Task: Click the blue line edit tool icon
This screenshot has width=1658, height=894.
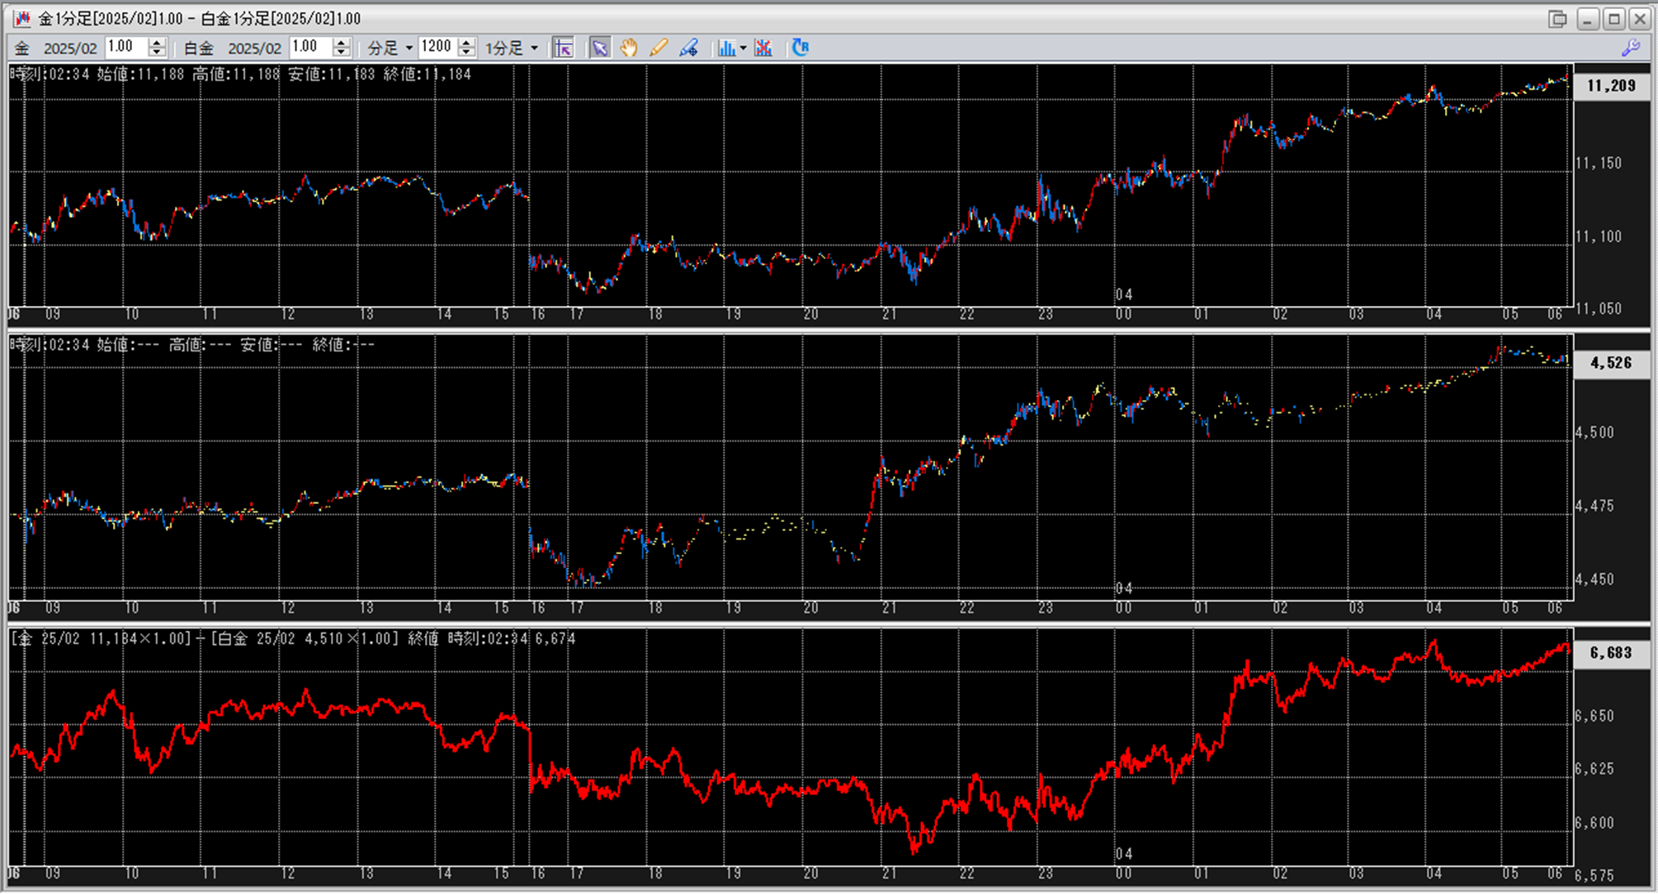Action: point(689,48)
